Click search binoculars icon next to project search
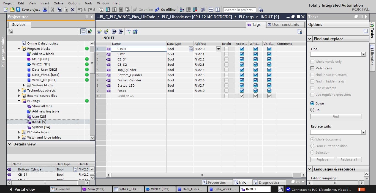The width and height of the screenshot is (376, 193). [261, 10]
